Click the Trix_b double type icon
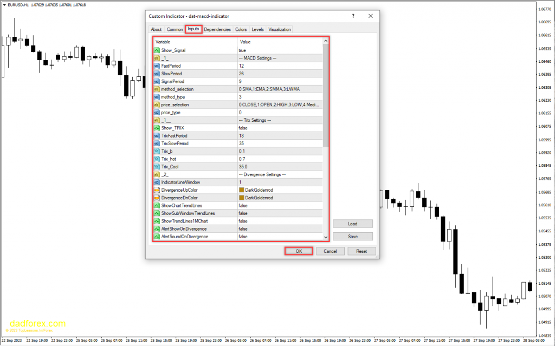 (x=157, y=152)
